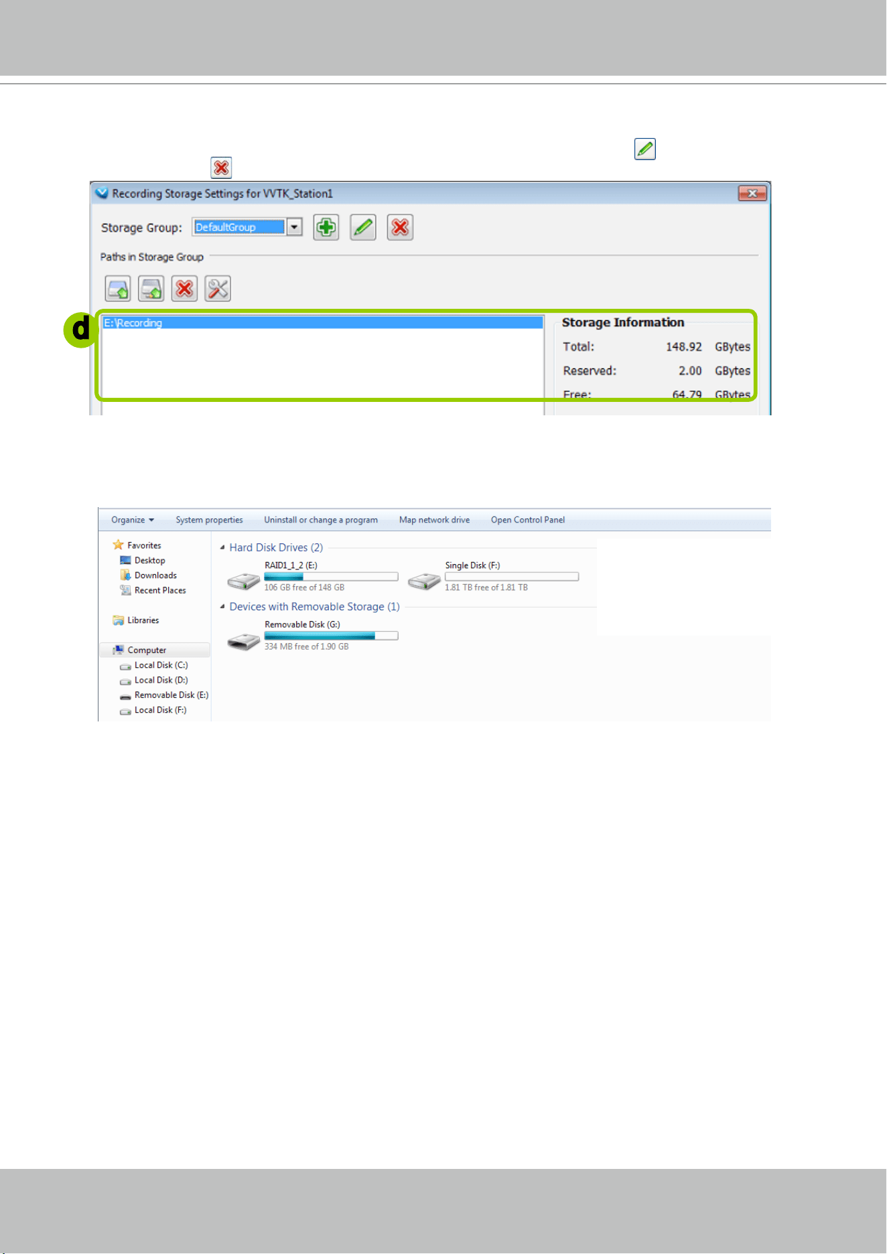This screenshot has height=1254, width=887.
Task: Click the Single Disk (F:) drive name
Action: pos(473,565)
